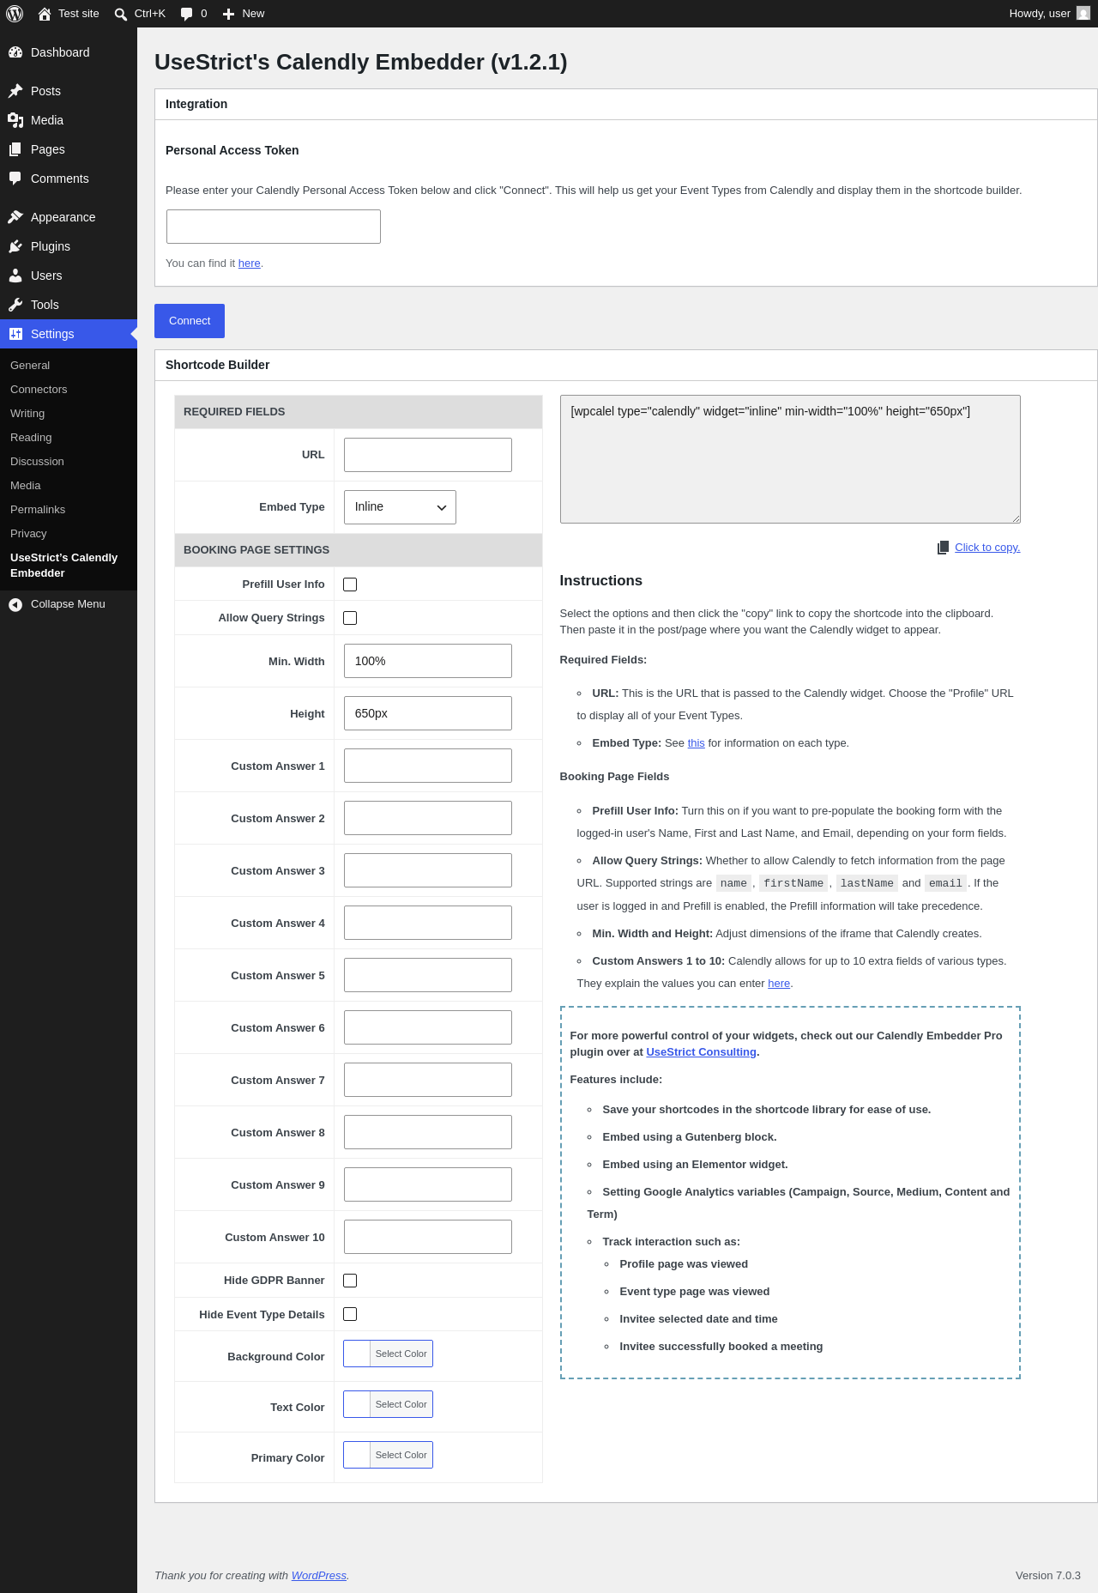Click the Comments bubble icon in sidebar

[x=15, y=179]
